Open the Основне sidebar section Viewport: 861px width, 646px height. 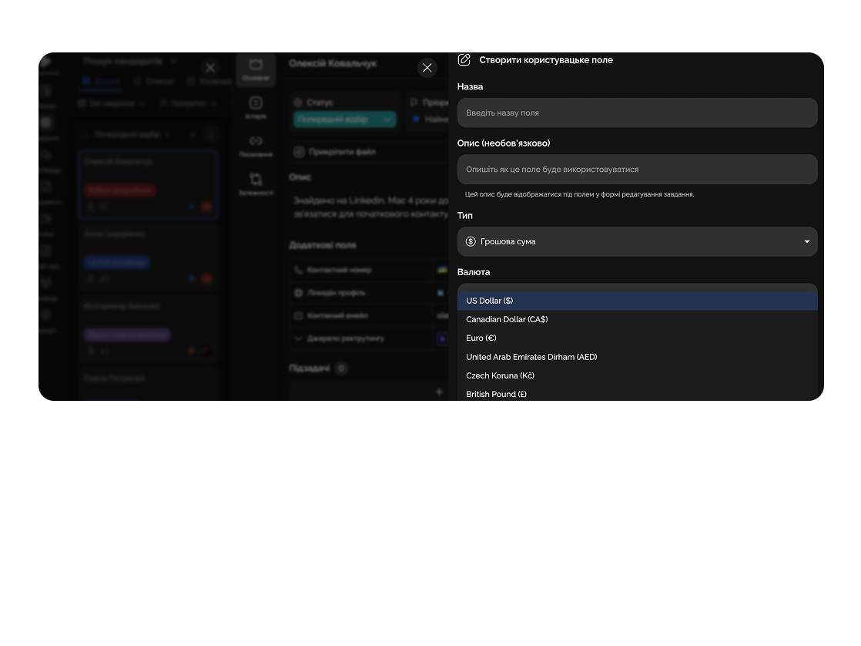tap(256, 69)
